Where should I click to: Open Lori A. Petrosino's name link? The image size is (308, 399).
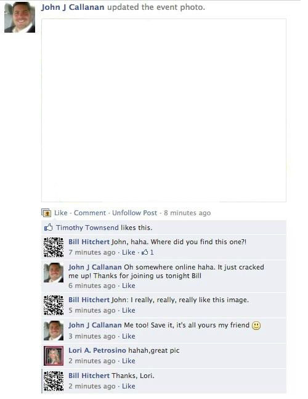click(97, 350)
